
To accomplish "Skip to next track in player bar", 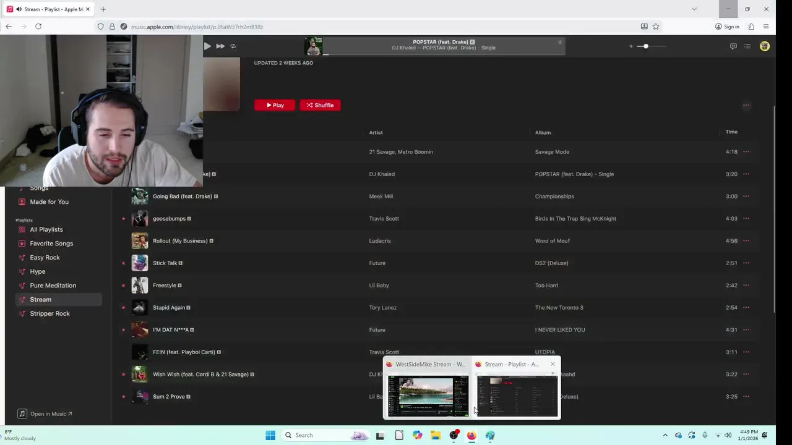I will pyautogui.click(x=220, y=46).
